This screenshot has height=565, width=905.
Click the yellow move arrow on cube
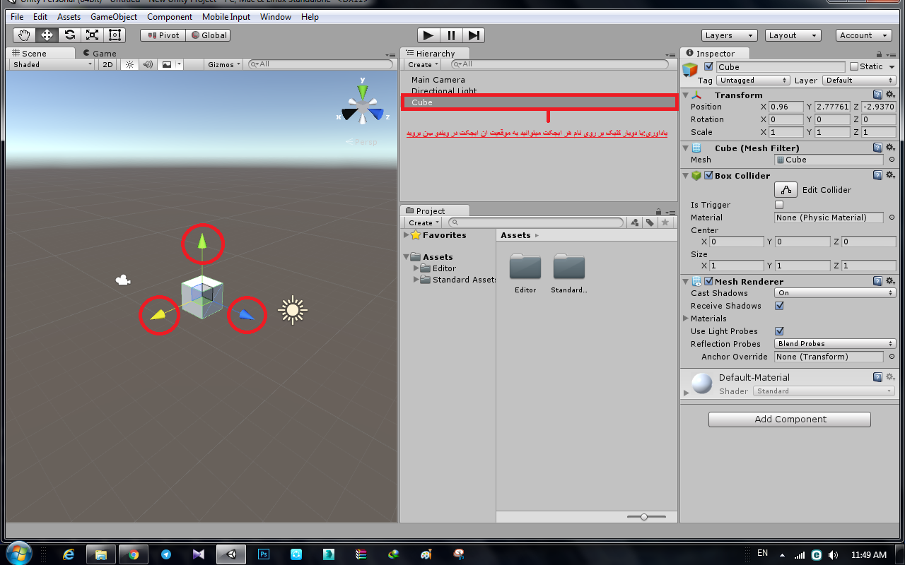tap(158, 315)
